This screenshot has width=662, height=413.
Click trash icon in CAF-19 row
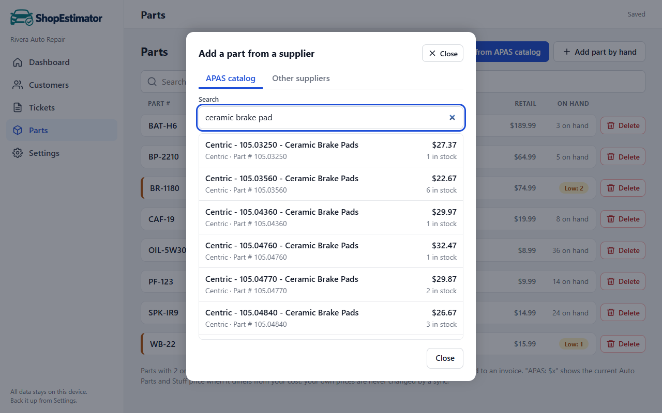click(x=611, y=219)
